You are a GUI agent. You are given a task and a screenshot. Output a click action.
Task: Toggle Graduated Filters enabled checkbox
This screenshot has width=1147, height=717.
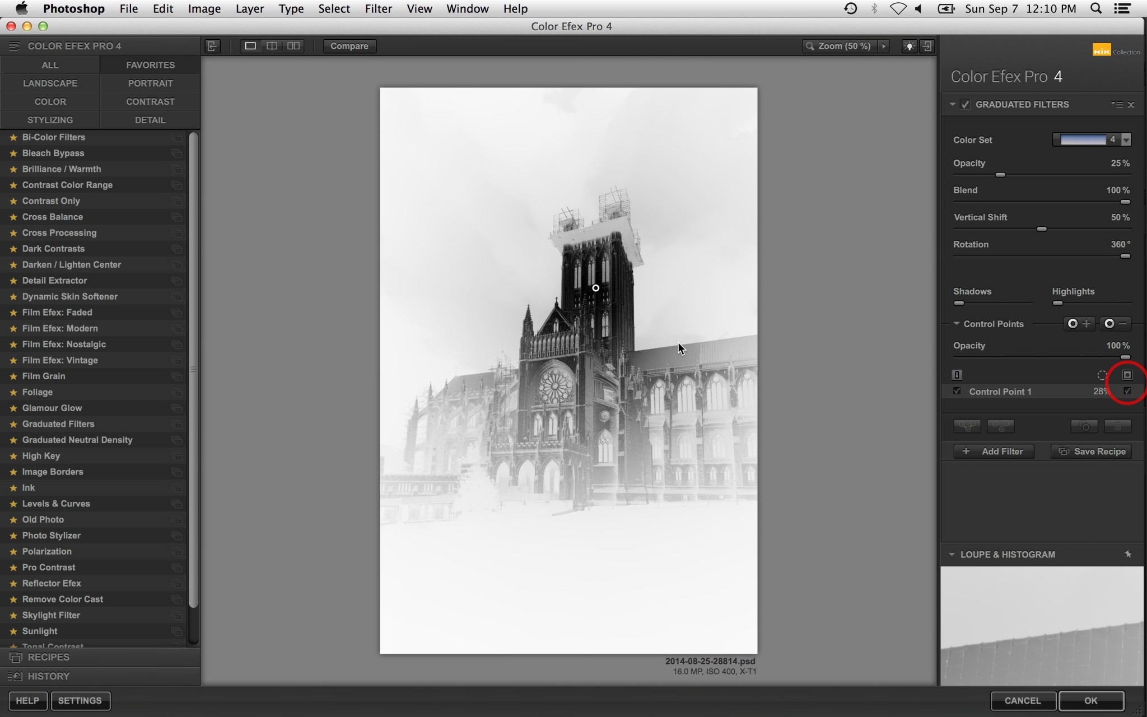965,104
